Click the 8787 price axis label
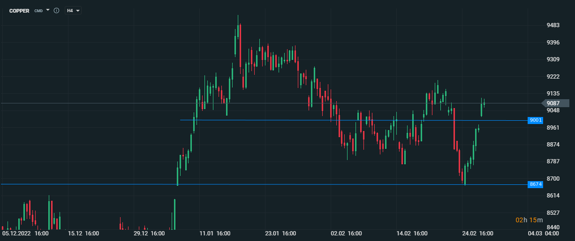 point(553,161)
